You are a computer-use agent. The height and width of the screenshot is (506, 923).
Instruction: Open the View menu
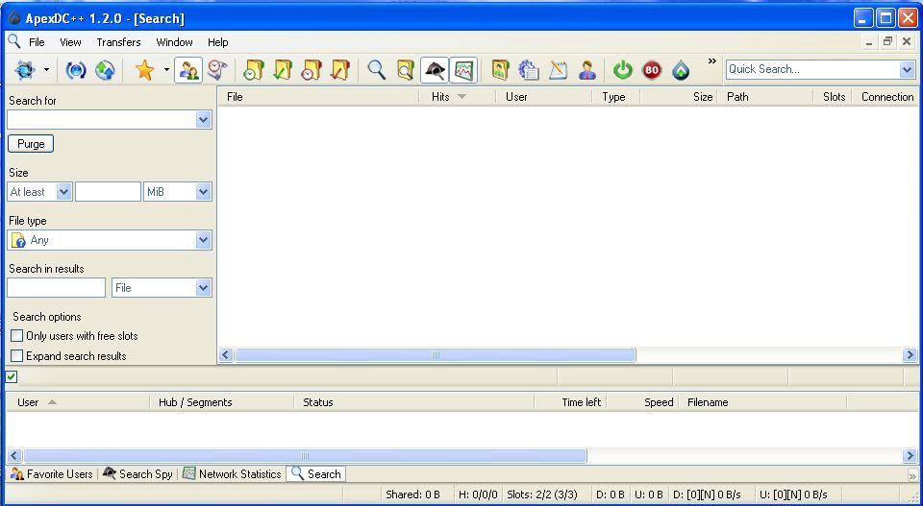coord(70,42)
